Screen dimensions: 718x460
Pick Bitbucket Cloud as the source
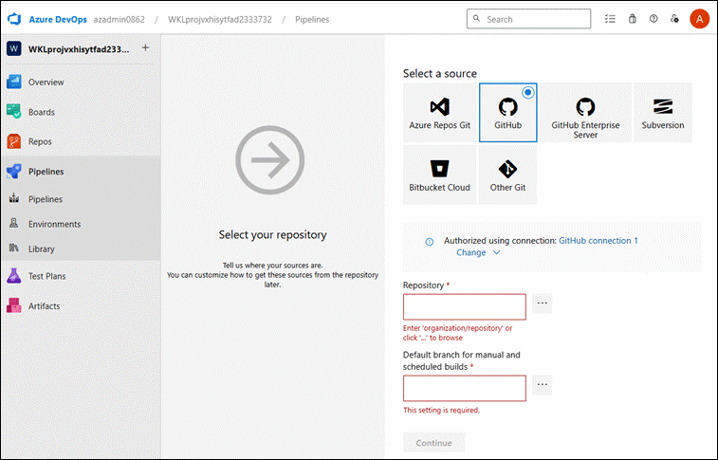click(439, 175)
